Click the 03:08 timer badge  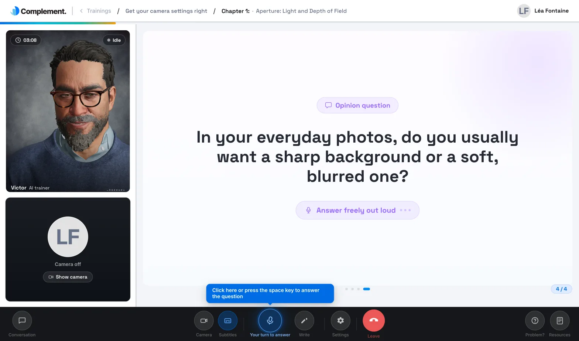click(x=26, y=40)
